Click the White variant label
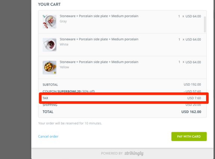215x159 pixels. click(64, 44)
